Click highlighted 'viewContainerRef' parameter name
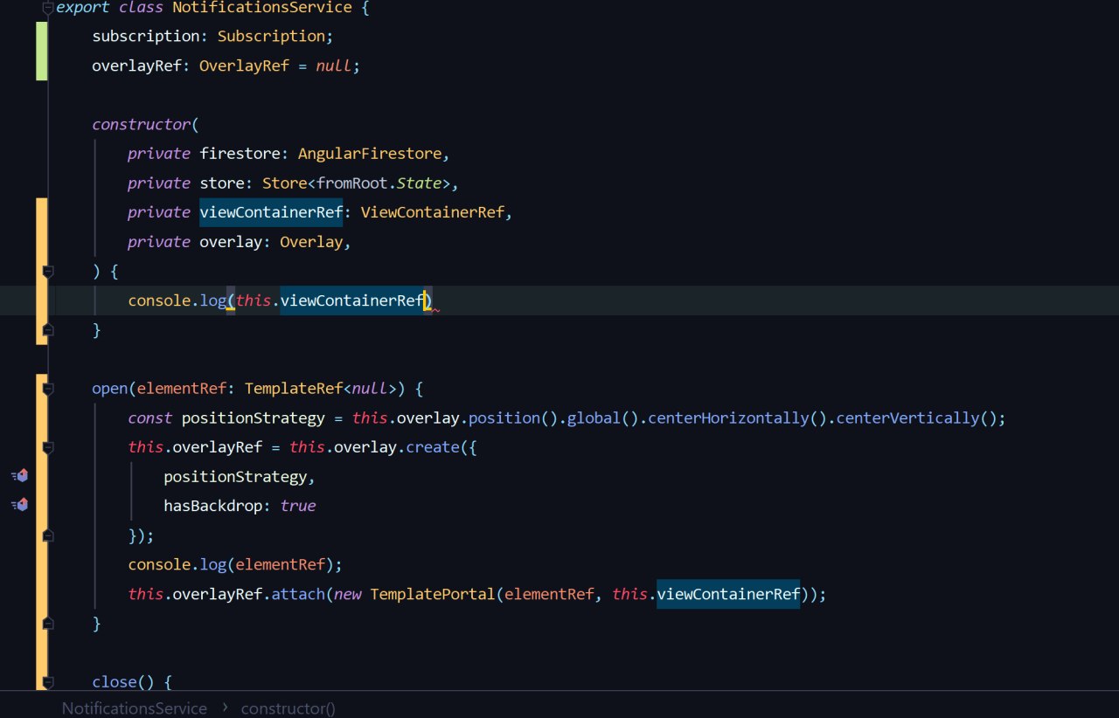The height and width of the screenshot is (718, 1119). [x=271, y=212]
